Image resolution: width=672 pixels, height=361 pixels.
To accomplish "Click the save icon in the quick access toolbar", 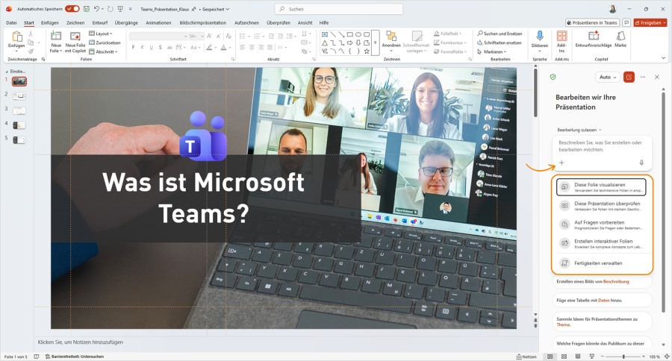I will (86, 8).
